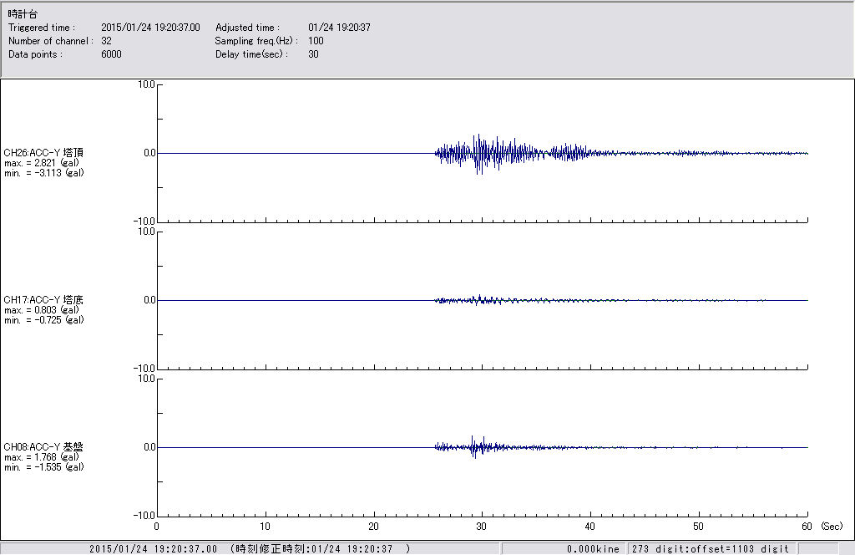This screenshot has height=555, width=855.
Task: Click the CH08:ACC-Y 基盤 channel label
Action: point(43,446)
